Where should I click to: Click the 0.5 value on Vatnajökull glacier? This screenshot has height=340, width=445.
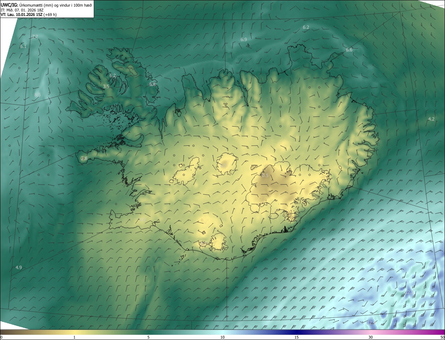tap(265, 176)
